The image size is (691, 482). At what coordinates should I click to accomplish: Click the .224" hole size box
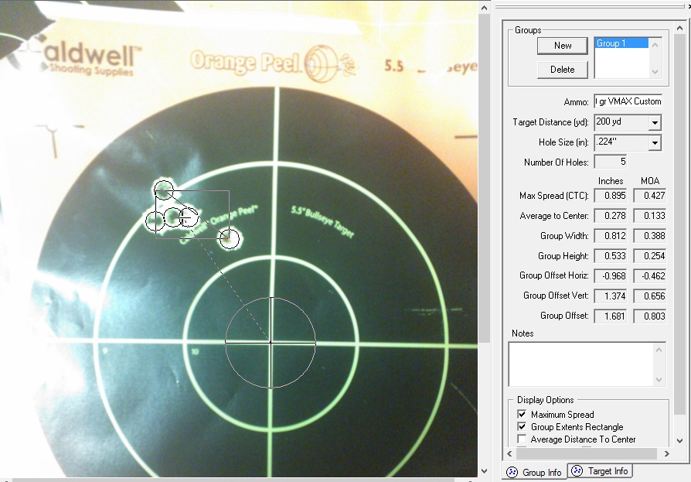(x=621, y=142)
